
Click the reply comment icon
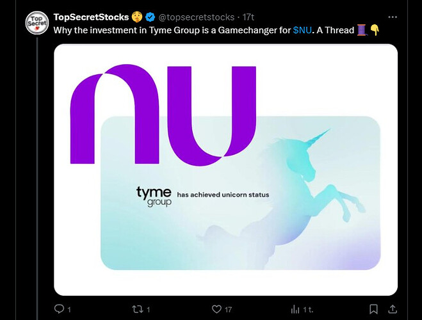[59, 309]
